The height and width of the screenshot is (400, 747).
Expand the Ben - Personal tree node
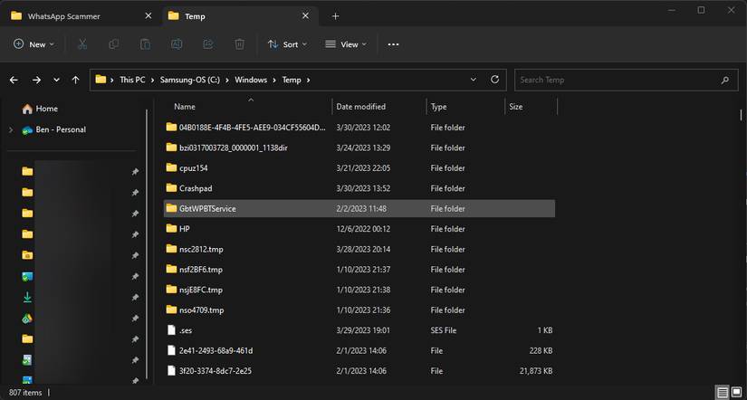(12, 129)
